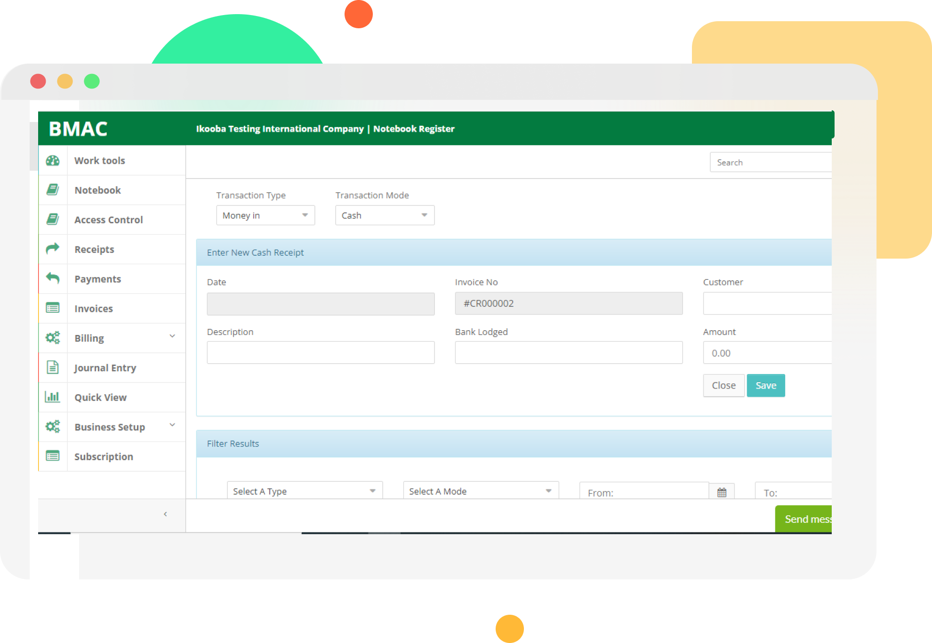Click the Save button

pyautogui.click(x=765, y=385)
